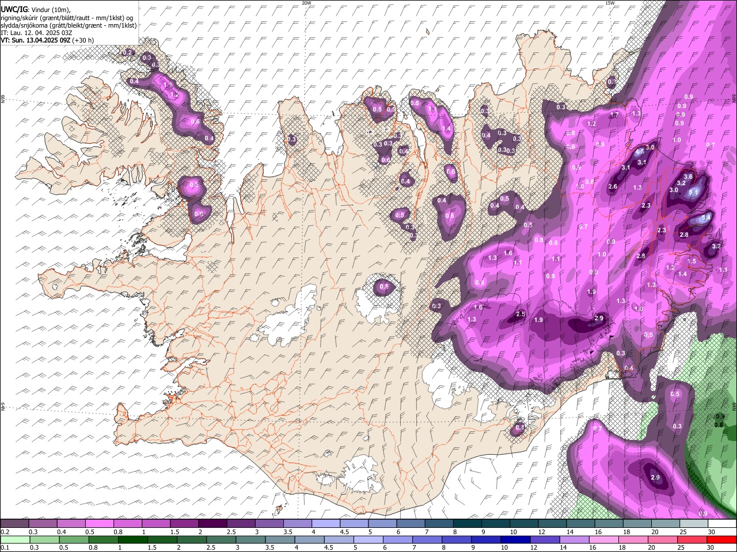Image resolution: width=737 pixels, height=552 pixels.
Task: Click the "30" label under the rain legend
Action: click(712, 547)
